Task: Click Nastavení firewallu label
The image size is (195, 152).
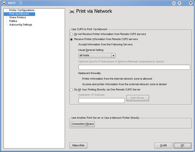Action: click(x=89, y=73)
